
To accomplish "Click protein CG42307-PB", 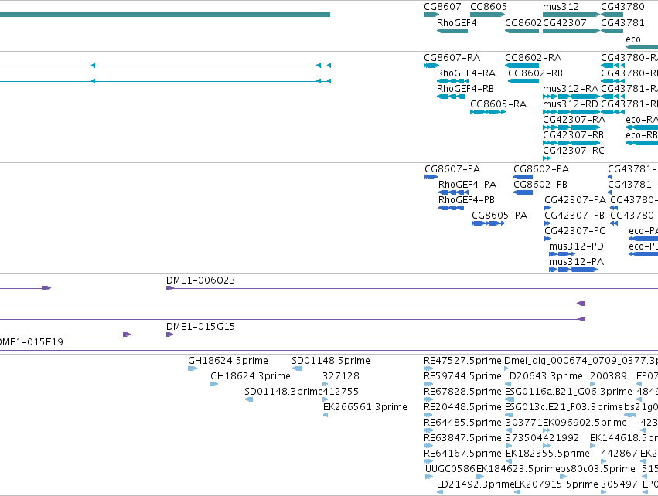I will pos(547,223).
